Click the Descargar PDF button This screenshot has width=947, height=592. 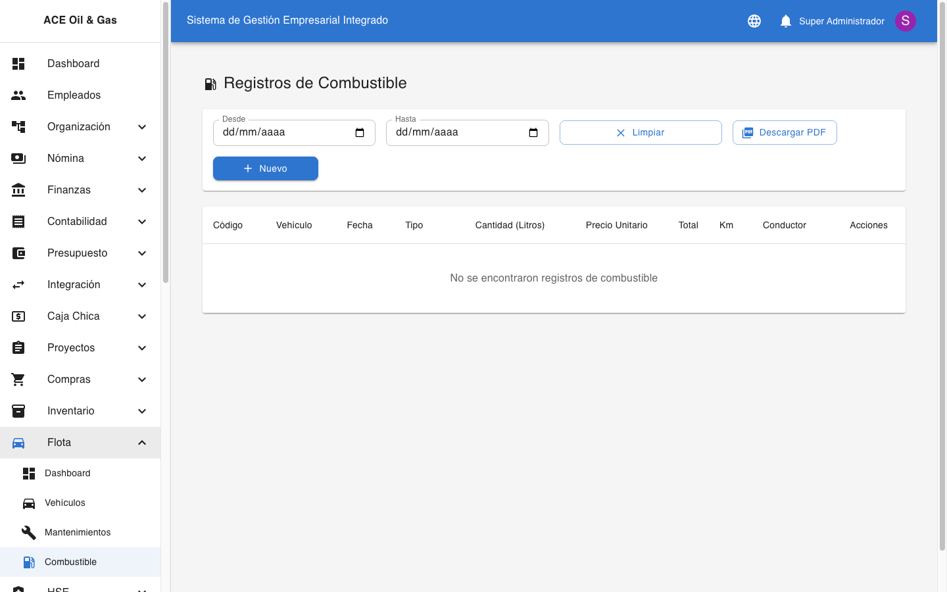(x=785, y=132)
